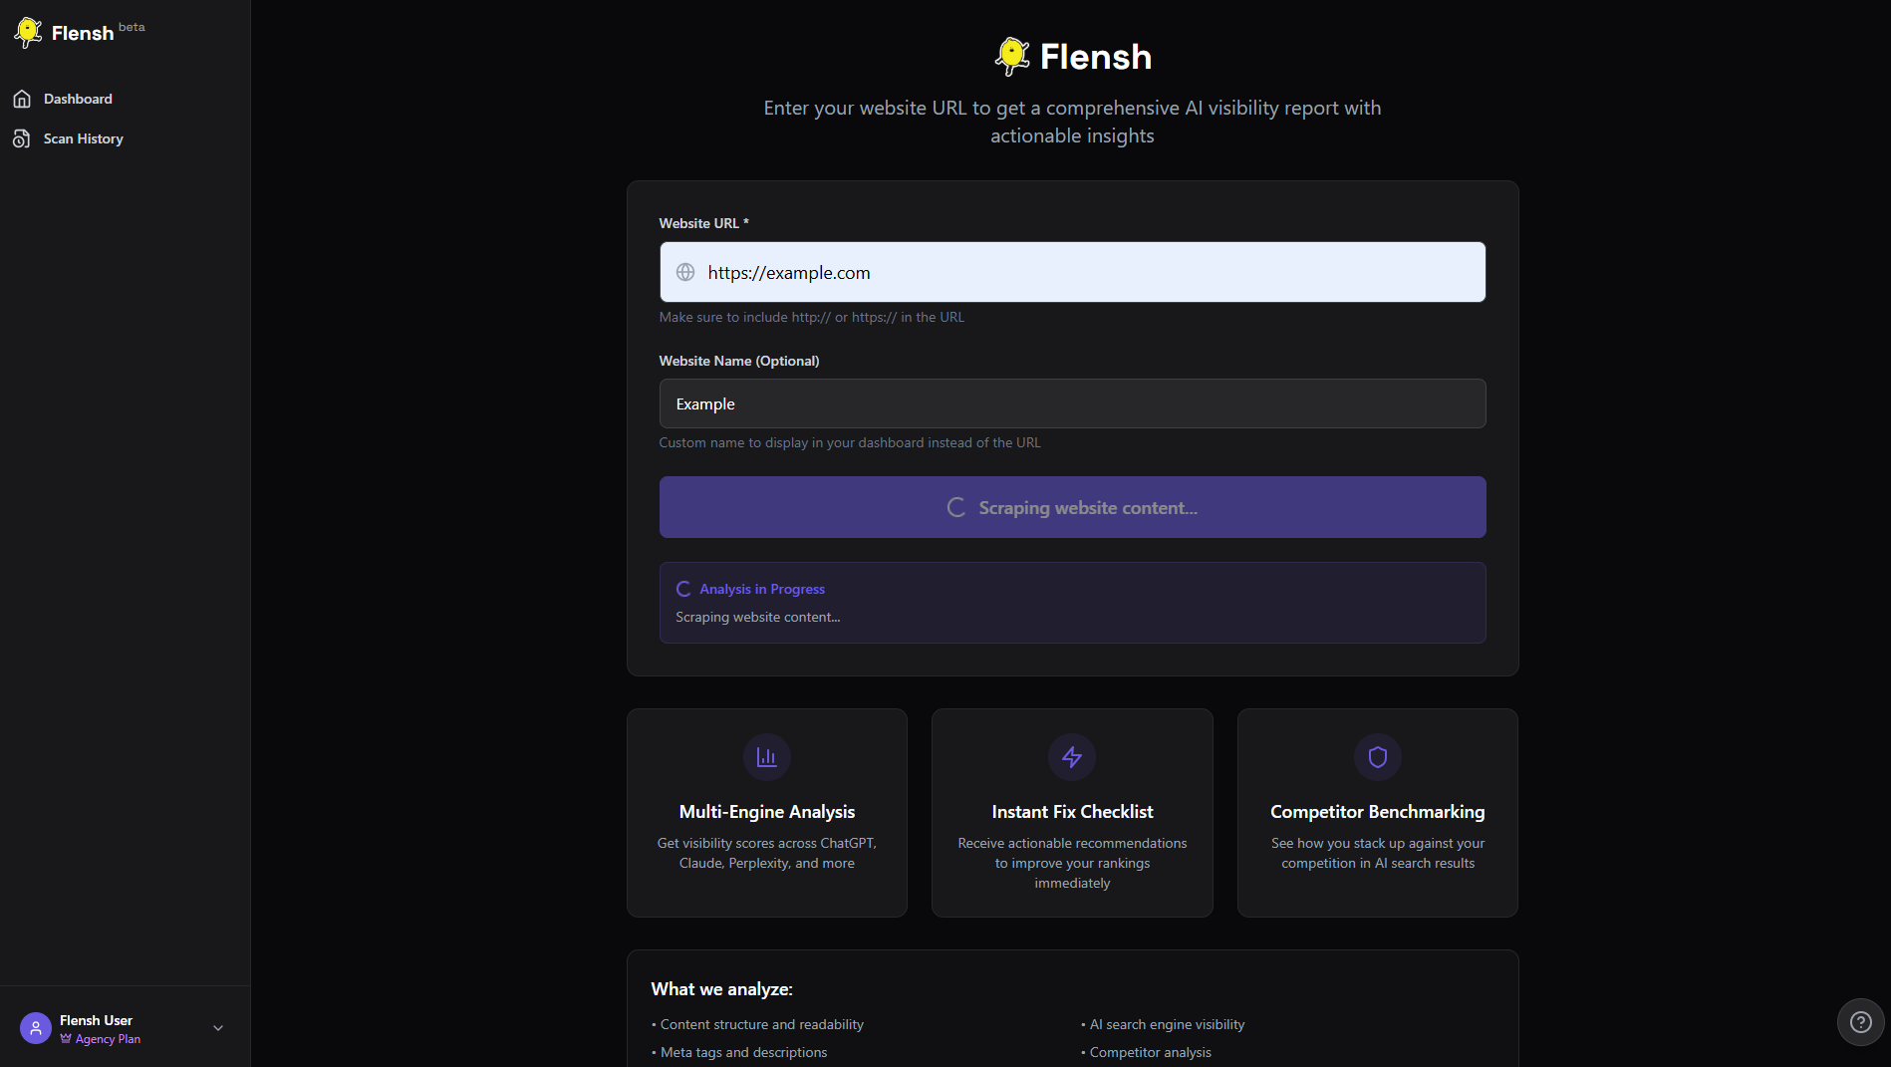Focus the Website Name input field

[x=1072, y=403]
